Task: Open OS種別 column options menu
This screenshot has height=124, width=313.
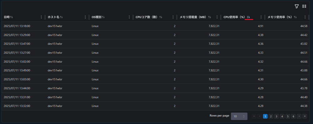Action: (129, 17)
